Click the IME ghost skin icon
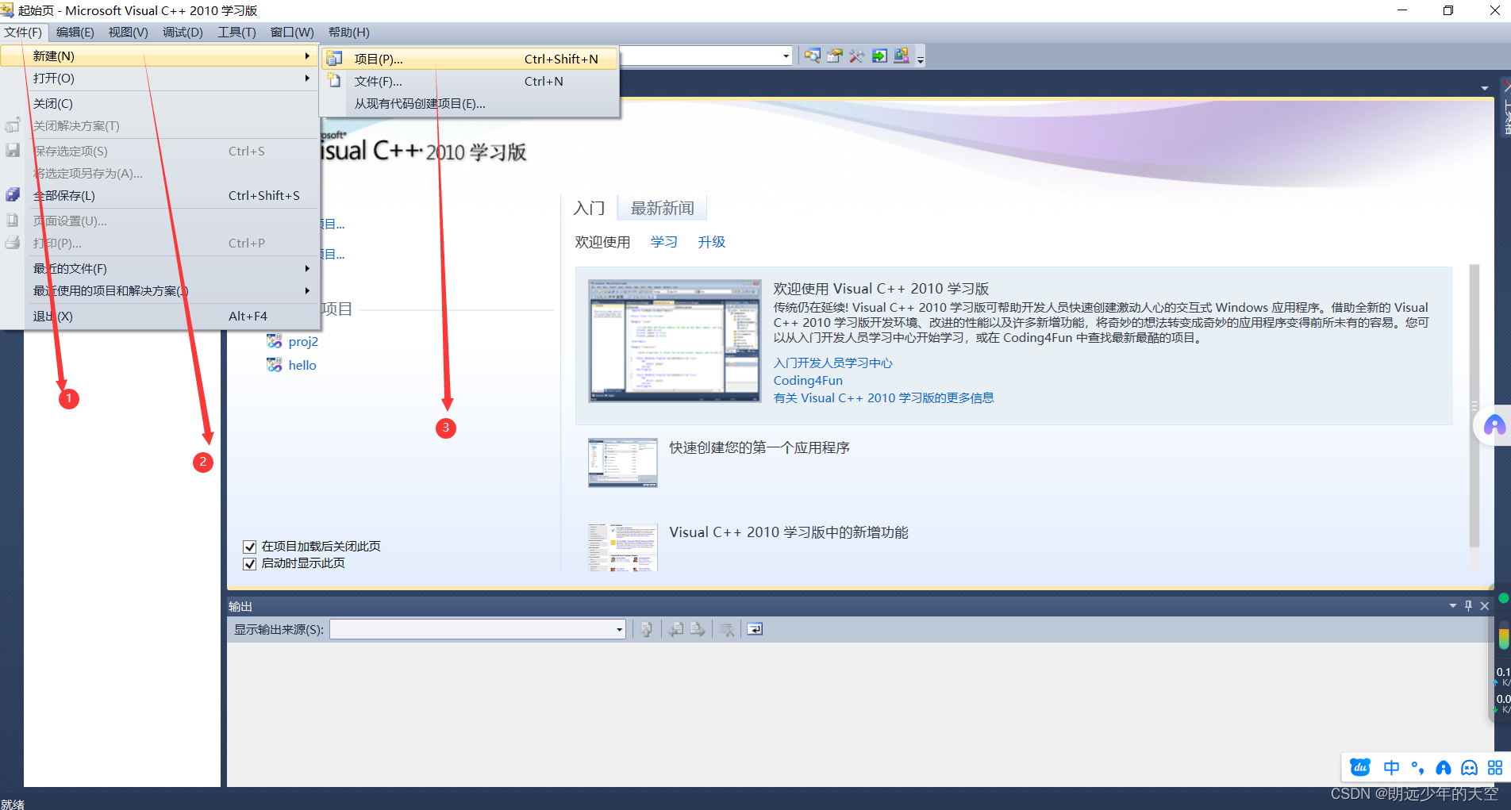This screenshot has height=810, width=1511. point(1470,767)
